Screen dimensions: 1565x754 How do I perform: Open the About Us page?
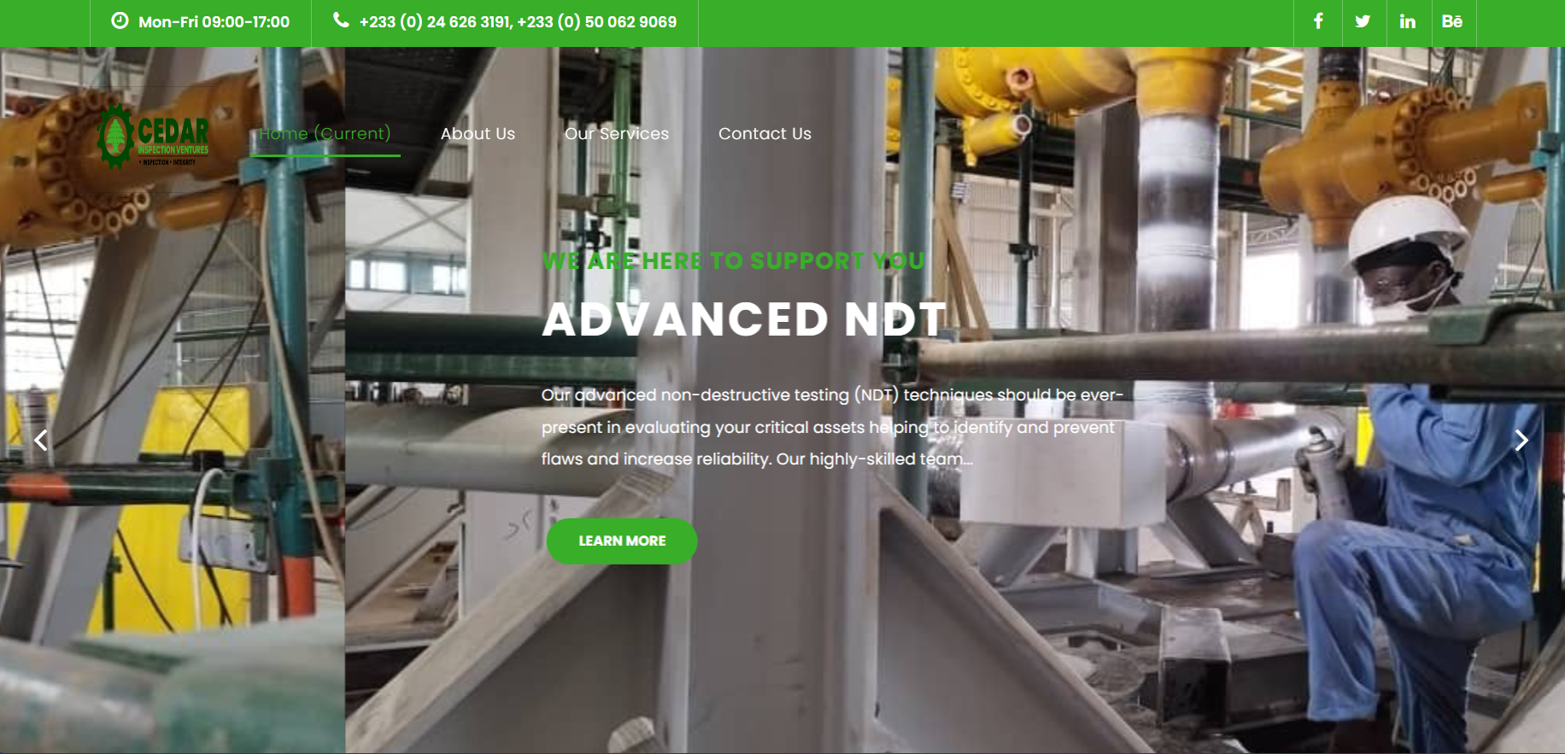[478, 134]
